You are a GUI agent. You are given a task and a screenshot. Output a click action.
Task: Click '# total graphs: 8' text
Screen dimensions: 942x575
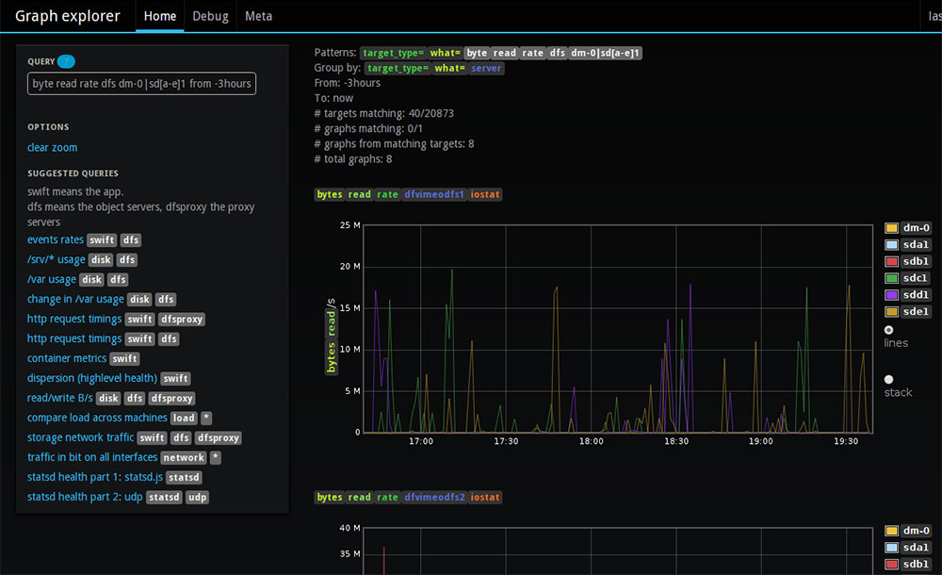(x=353, y=158)
